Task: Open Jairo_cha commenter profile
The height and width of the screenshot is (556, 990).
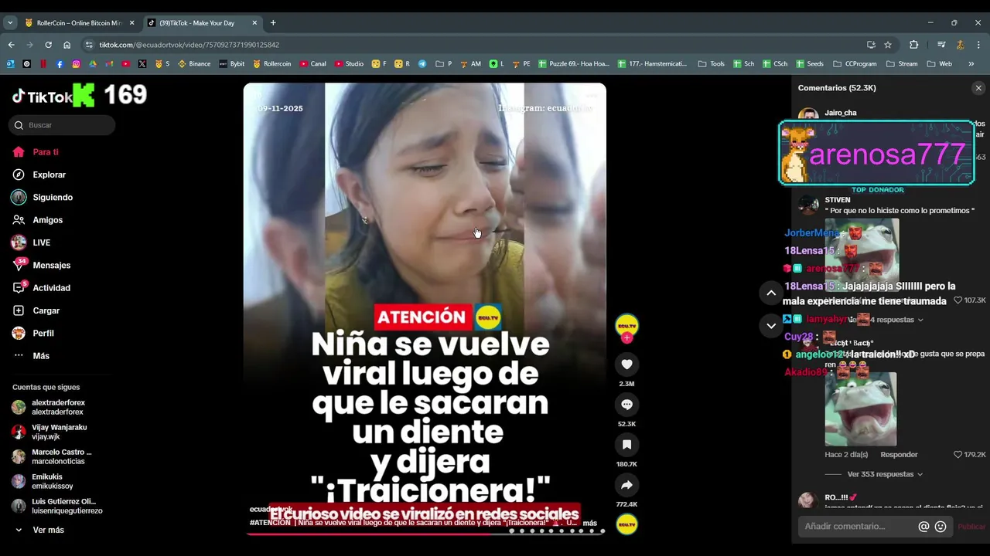Action: (841, 113)
